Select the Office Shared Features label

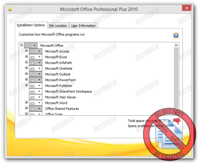[62, 109]
